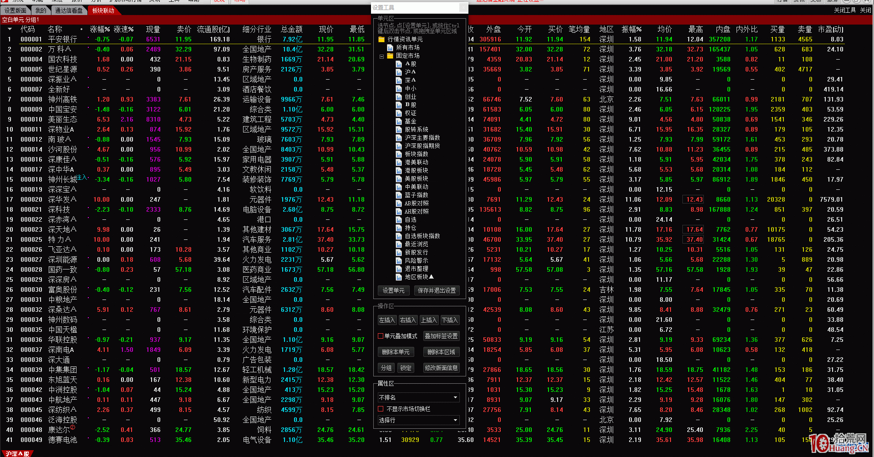Select the 沪深股指期货 node icon

[399, 146]
